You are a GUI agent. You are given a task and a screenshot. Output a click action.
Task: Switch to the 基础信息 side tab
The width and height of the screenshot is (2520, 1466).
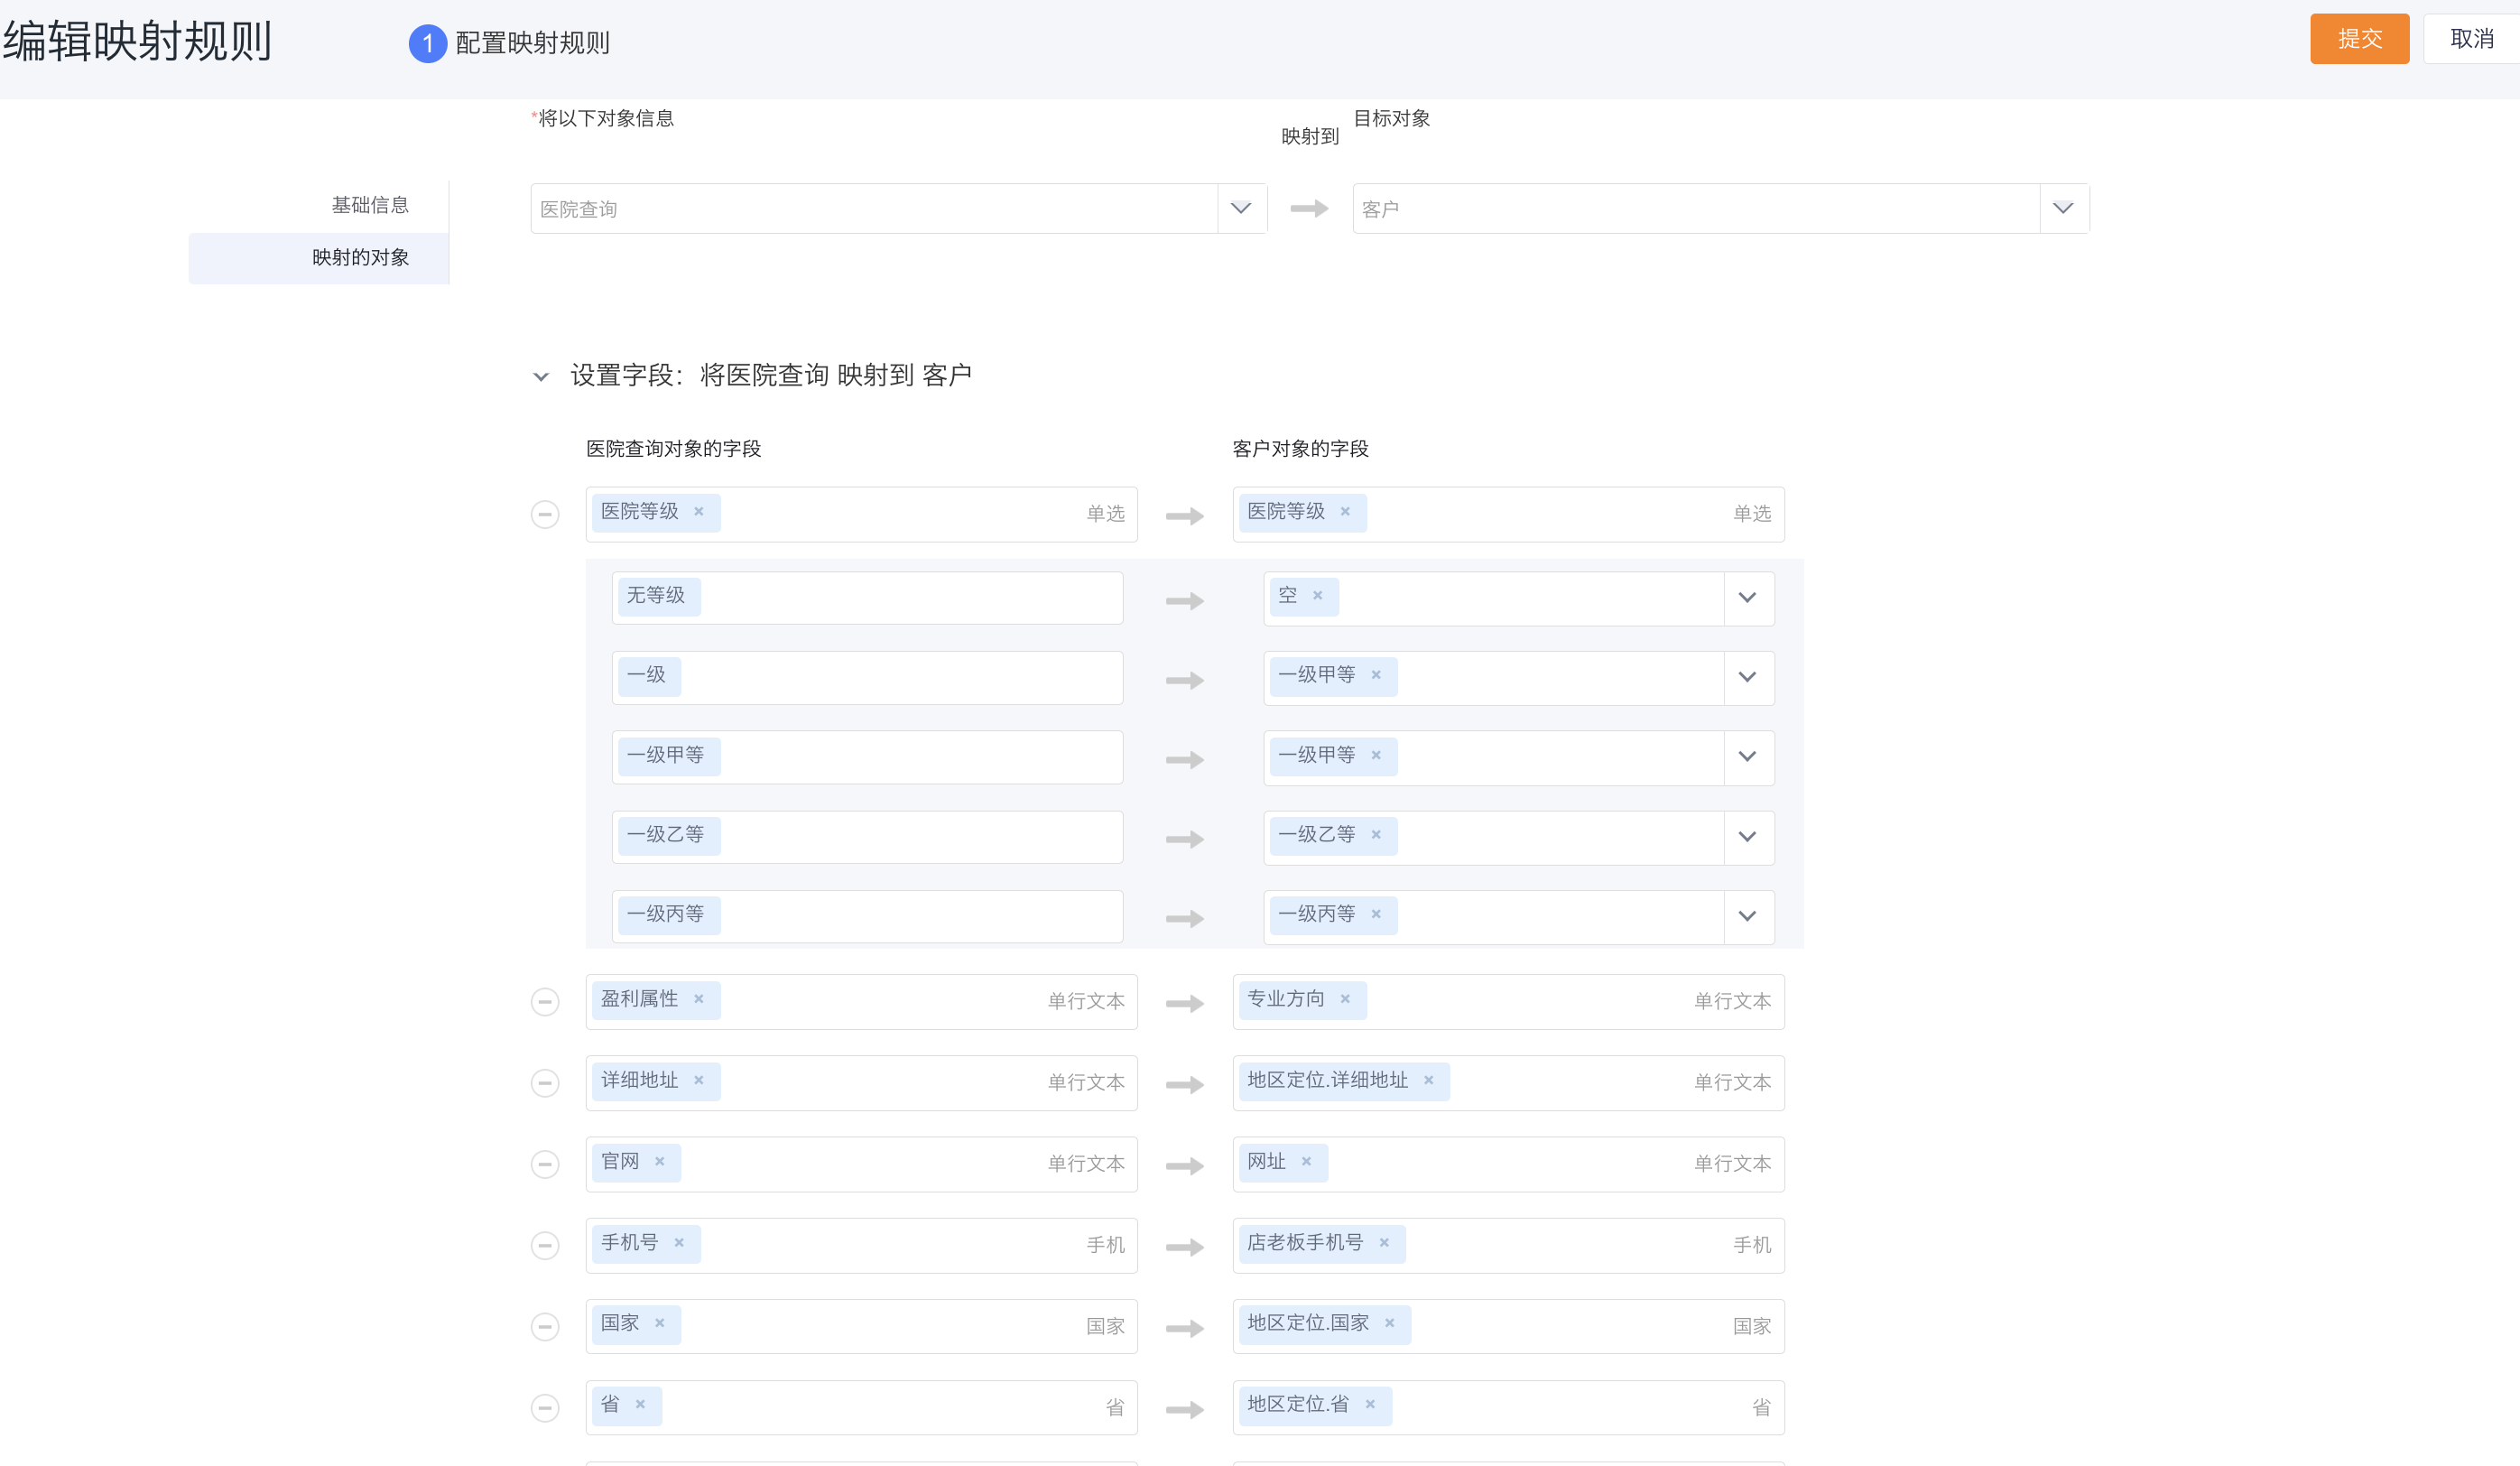(370, 205)
